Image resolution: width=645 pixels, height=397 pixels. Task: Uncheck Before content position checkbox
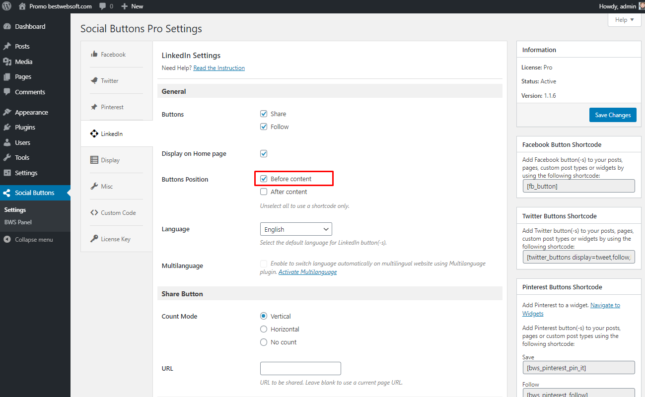pos(264,179)
